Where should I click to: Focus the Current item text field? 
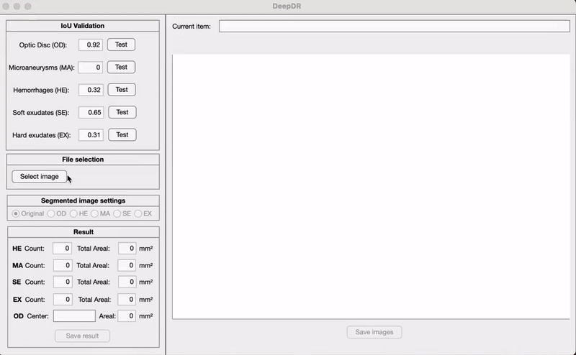pos(394,26)
